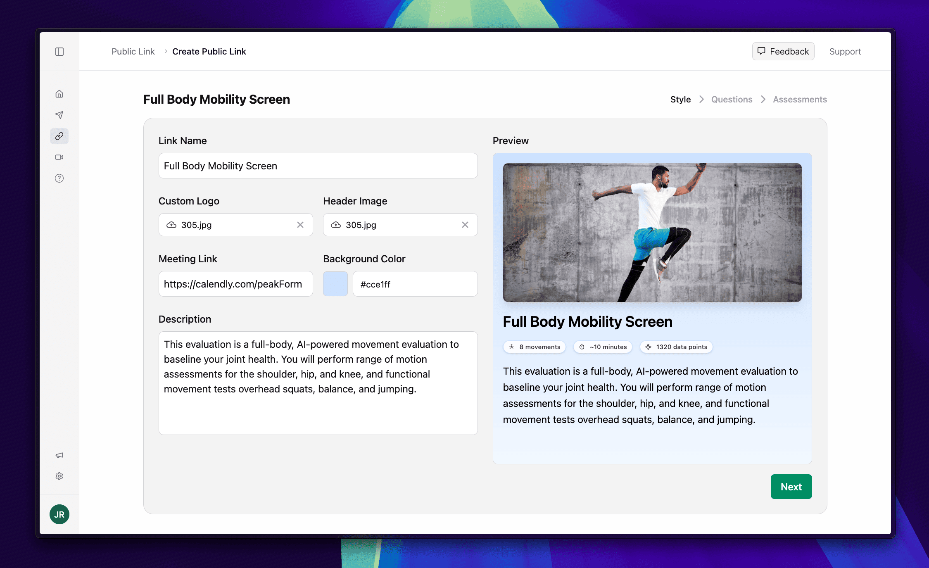Open the megaphone announcements icon
This screenshot has width=929, height=568.
coord(59,455)
